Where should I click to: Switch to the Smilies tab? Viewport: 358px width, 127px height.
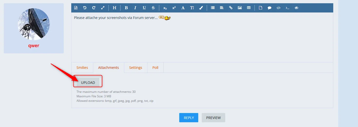(x=82, y=68)
